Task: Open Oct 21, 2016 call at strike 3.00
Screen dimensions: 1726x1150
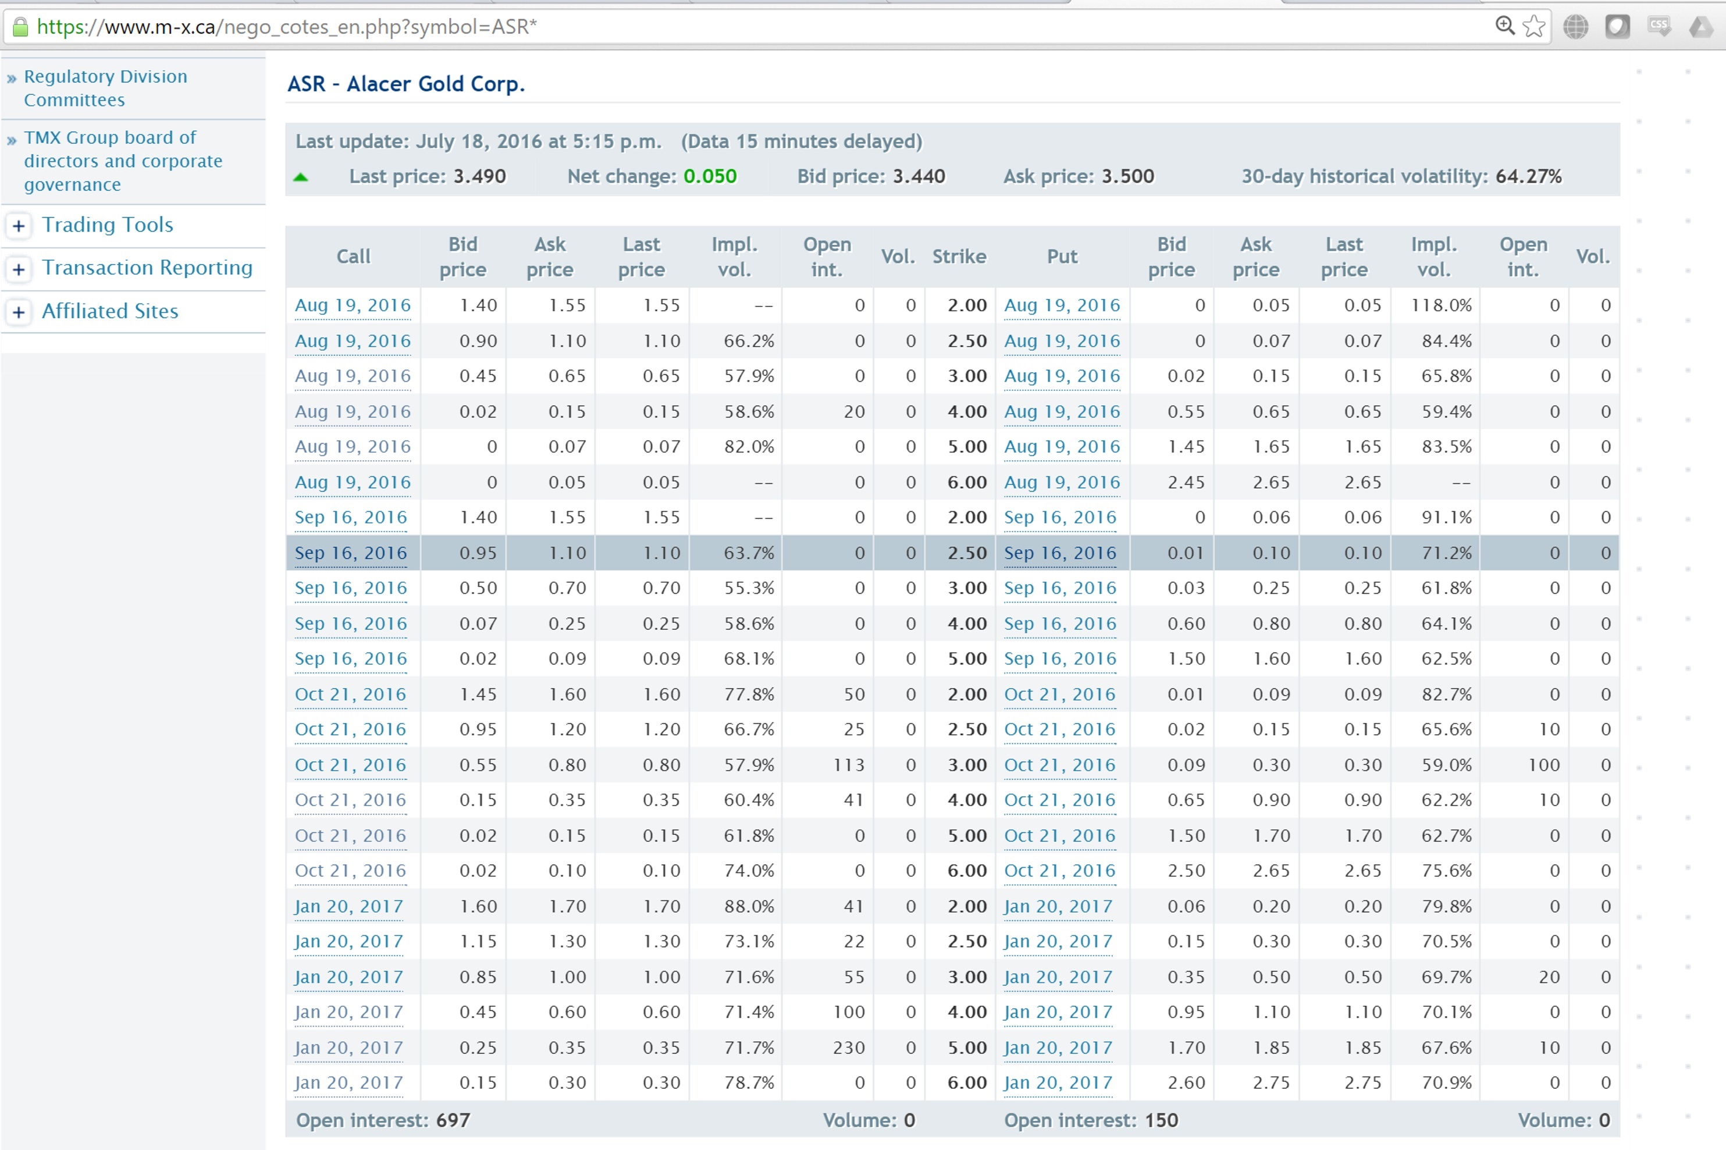Action: point(350,765)
